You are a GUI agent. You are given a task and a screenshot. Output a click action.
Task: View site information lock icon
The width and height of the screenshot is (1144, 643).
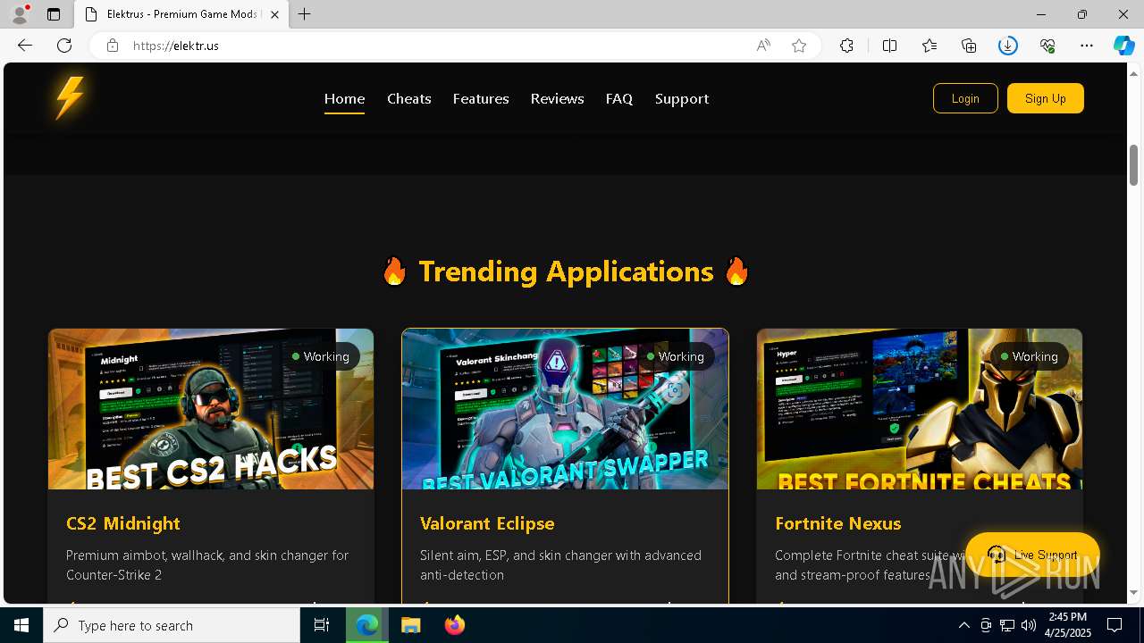pos(113,46)
